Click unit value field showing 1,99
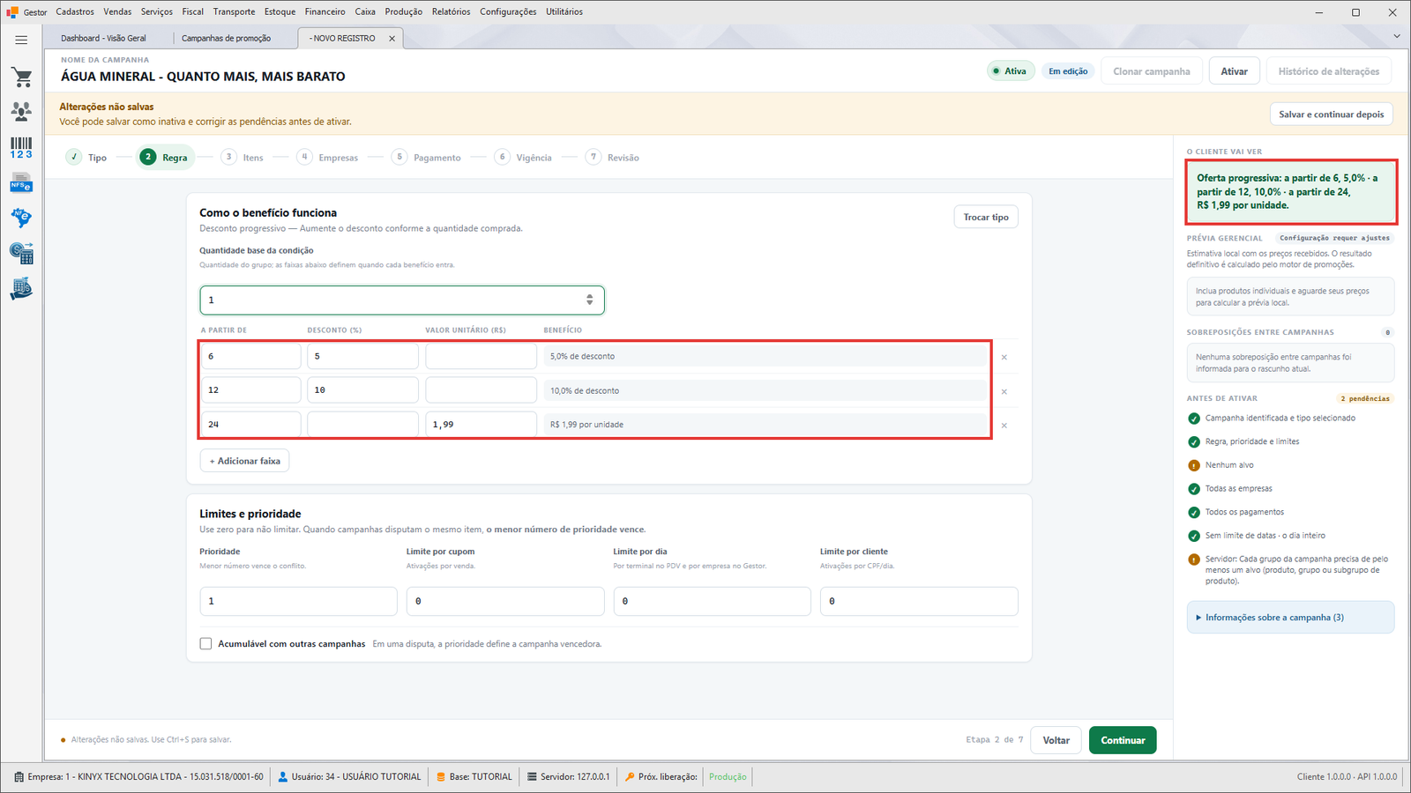Image resolution: width=1411 pixels, height=793 pixels. coord(481,424)
